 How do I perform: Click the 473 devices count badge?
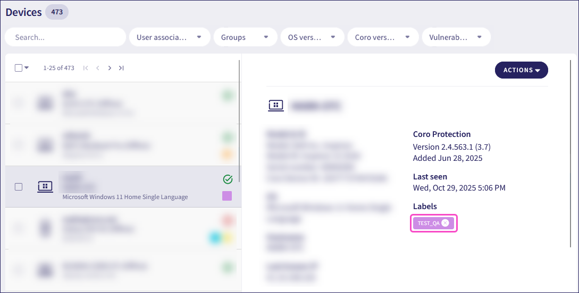click(x=57, y=12)
